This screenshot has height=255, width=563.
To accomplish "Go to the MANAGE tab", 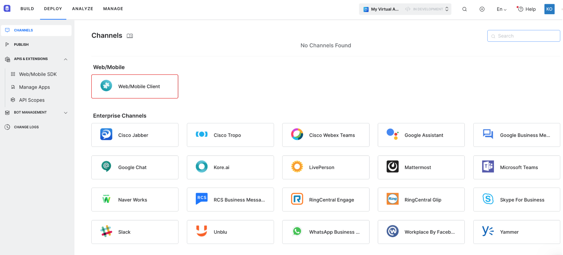I will [x=113, y=9].
